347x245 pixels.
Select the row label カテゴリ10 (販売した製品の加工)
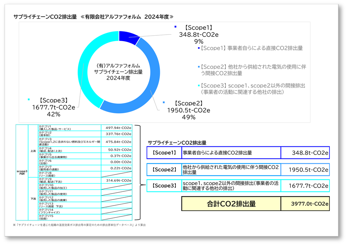pos(69,187)
